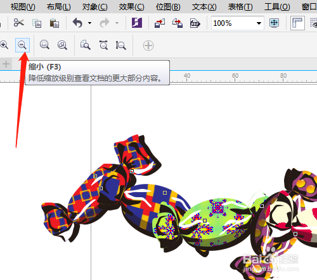Click the 100% zoom level field

[x=233, y=23]
